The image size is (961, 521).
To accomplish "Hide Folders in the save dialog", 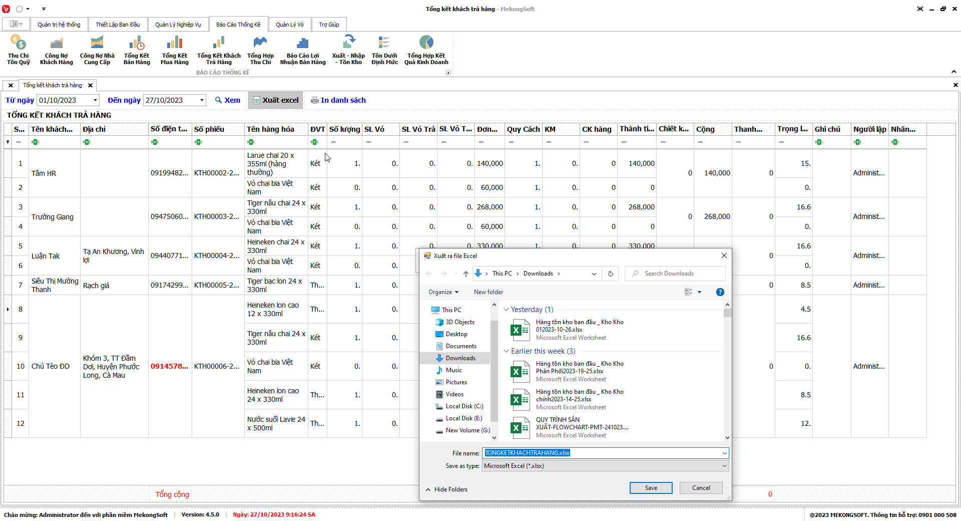I will tap(446, 489).
